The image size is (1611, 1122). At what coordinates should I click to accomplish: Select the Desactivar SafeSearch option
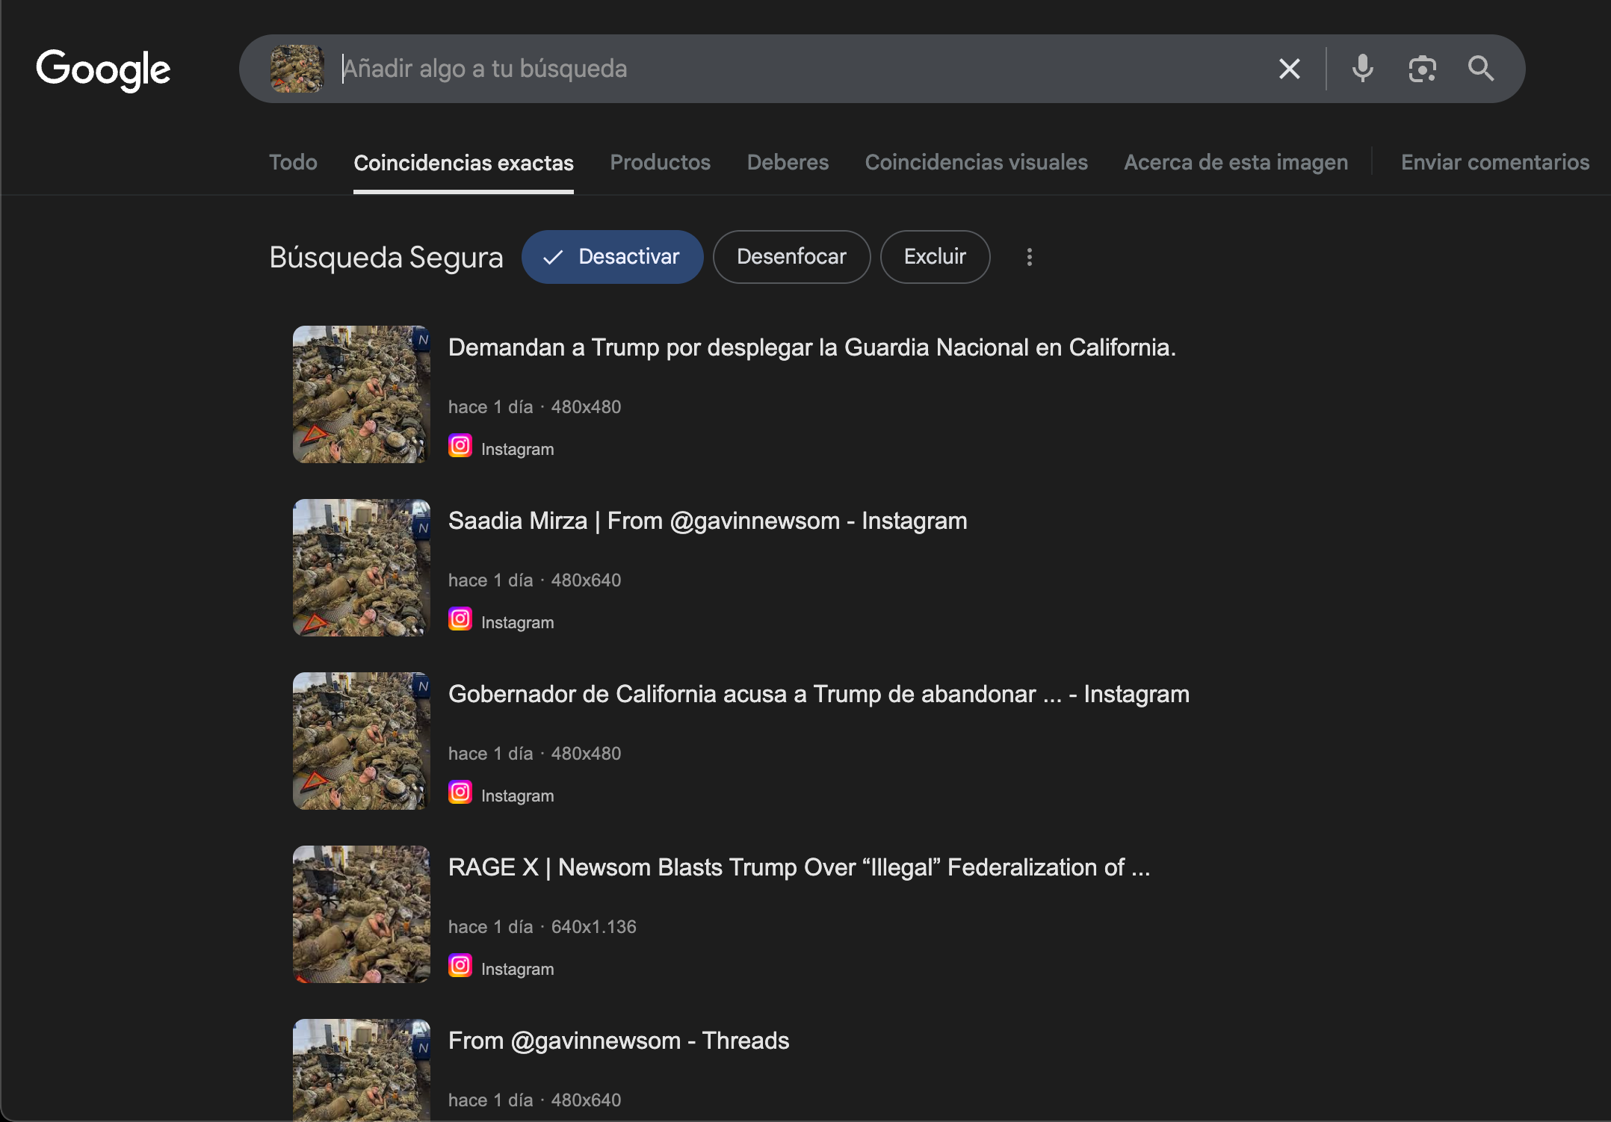point(612,257)
